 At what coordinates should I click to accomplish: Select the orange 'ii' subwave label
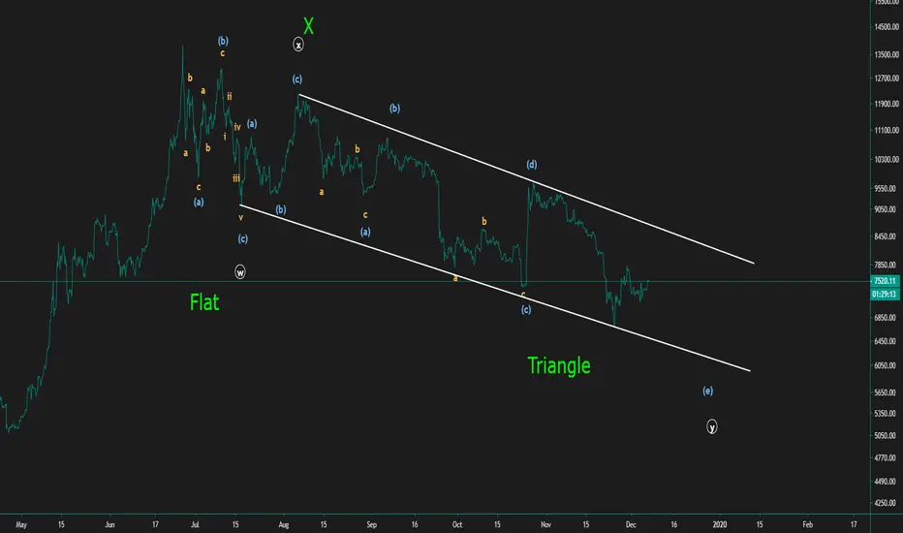click(230, 96)
